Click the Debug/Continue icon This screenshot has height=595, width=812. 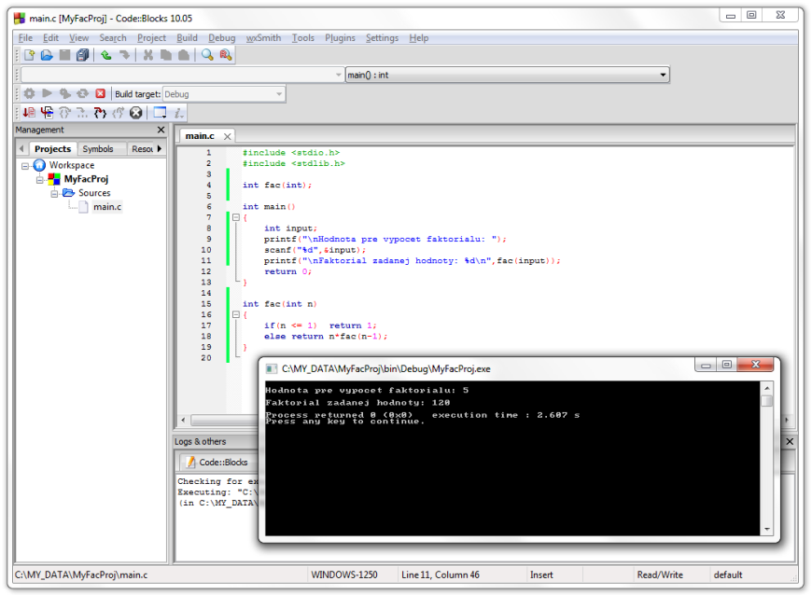point(29,112)
